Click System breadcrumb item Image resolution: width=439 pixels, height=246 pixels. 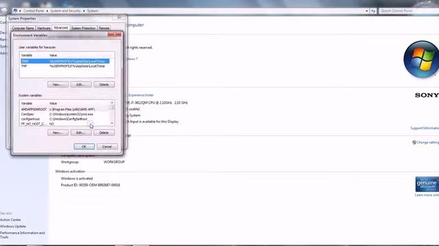[93, 11]
